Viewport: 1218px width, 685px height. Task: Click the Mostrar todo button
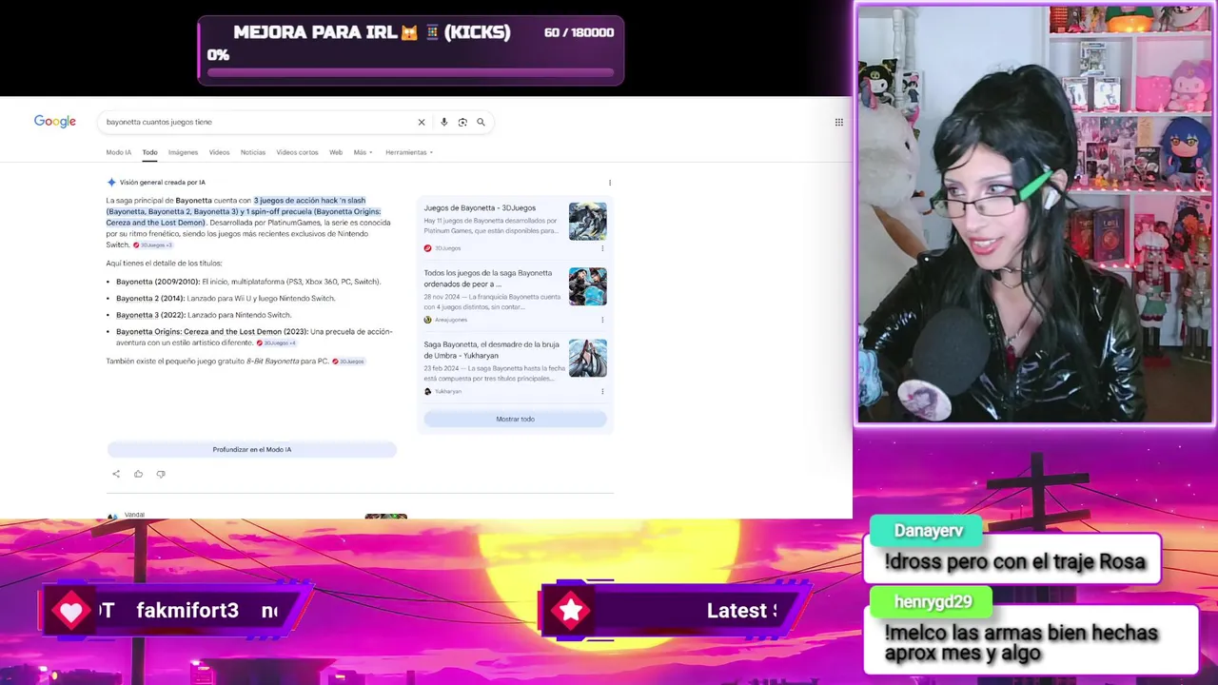point(515,419)
